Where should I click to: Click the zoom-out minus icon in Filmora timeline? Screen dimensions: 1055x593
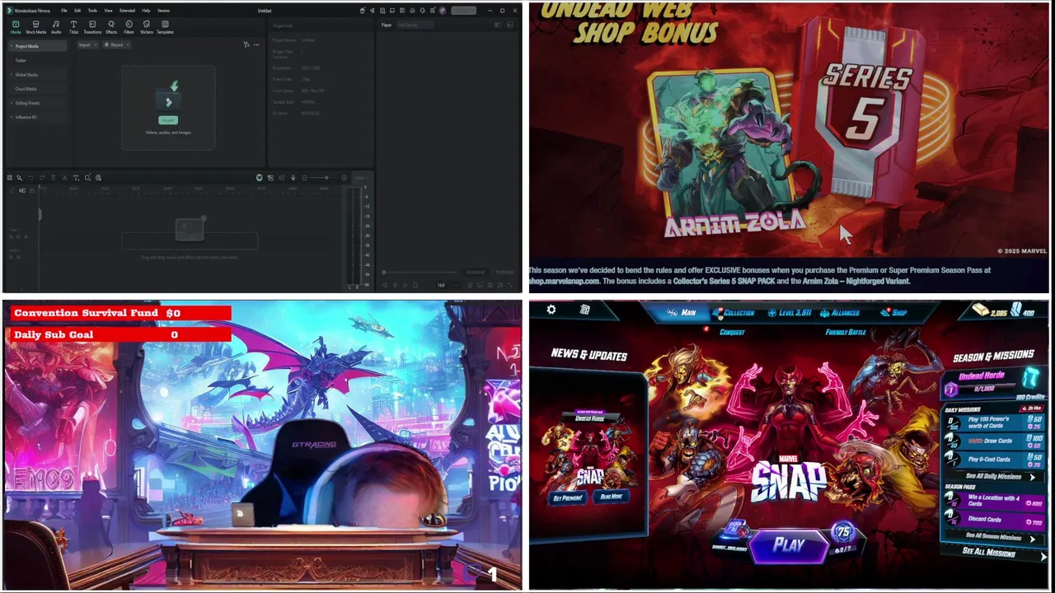tap(304, 177)
